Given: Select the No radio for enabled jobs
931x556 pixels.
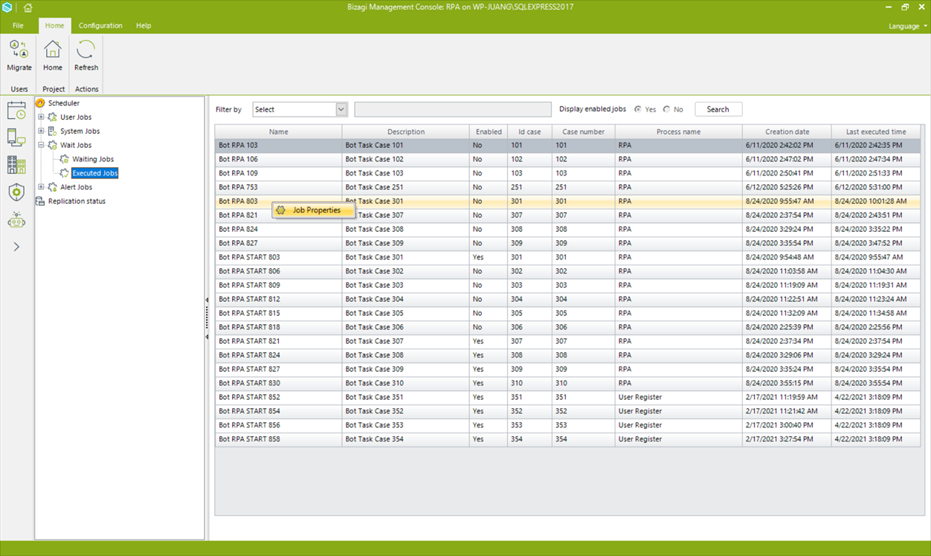Looking at the screenshot, I should 666,109.
